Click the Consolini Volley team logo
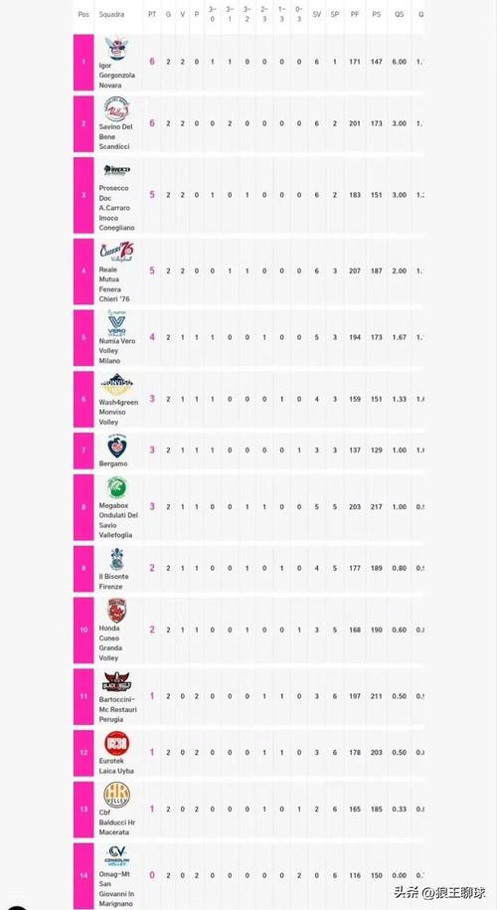 [116, 856]
